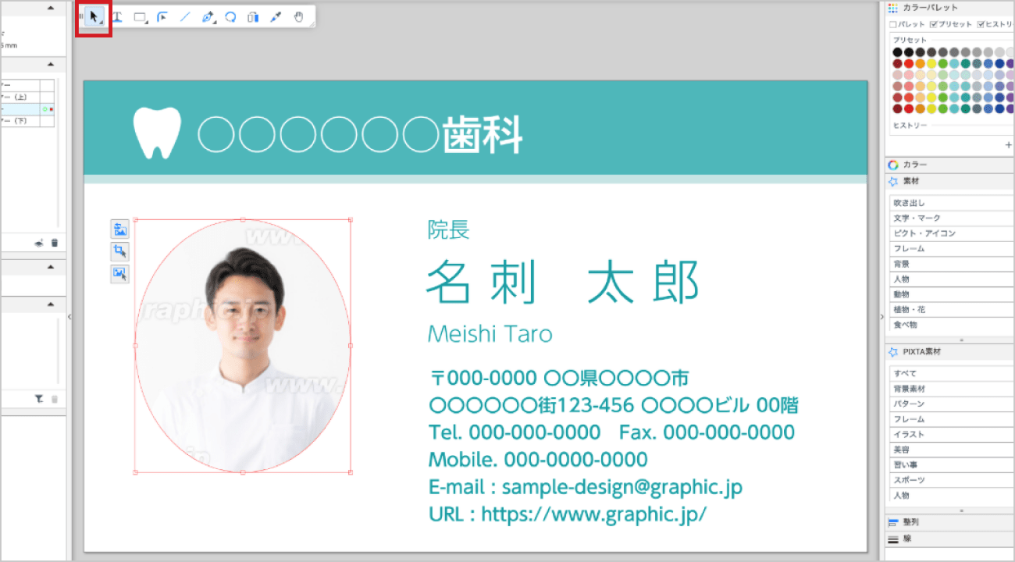Select the Pen tool
The width and height of the screenshot is (1015, 562).
pos(208,16)
